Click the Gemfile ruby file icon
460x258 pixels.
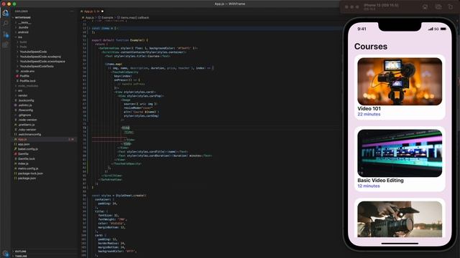(x=15, y=154)
